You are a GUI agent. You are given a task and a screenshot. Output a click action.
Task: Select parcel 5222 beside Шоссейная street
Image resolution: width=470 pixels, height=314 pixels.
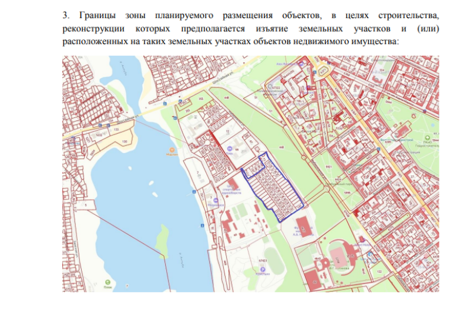(99, 135)
